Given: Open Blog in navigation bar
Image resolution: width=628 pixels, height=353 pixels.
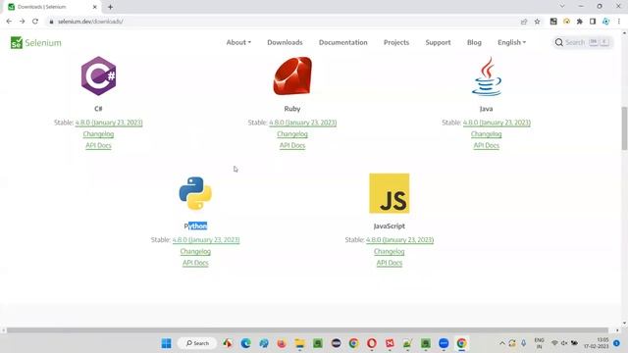Looking at the screenshot, I should click(474, 42).
